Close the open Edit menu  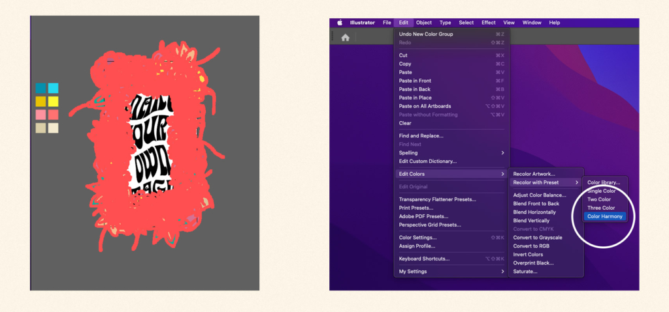click(404, 23)
